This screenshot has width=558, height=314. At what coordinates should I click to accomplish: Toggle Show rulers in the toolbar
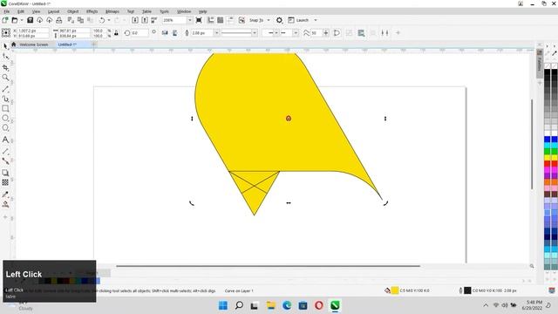click(211, 20)
